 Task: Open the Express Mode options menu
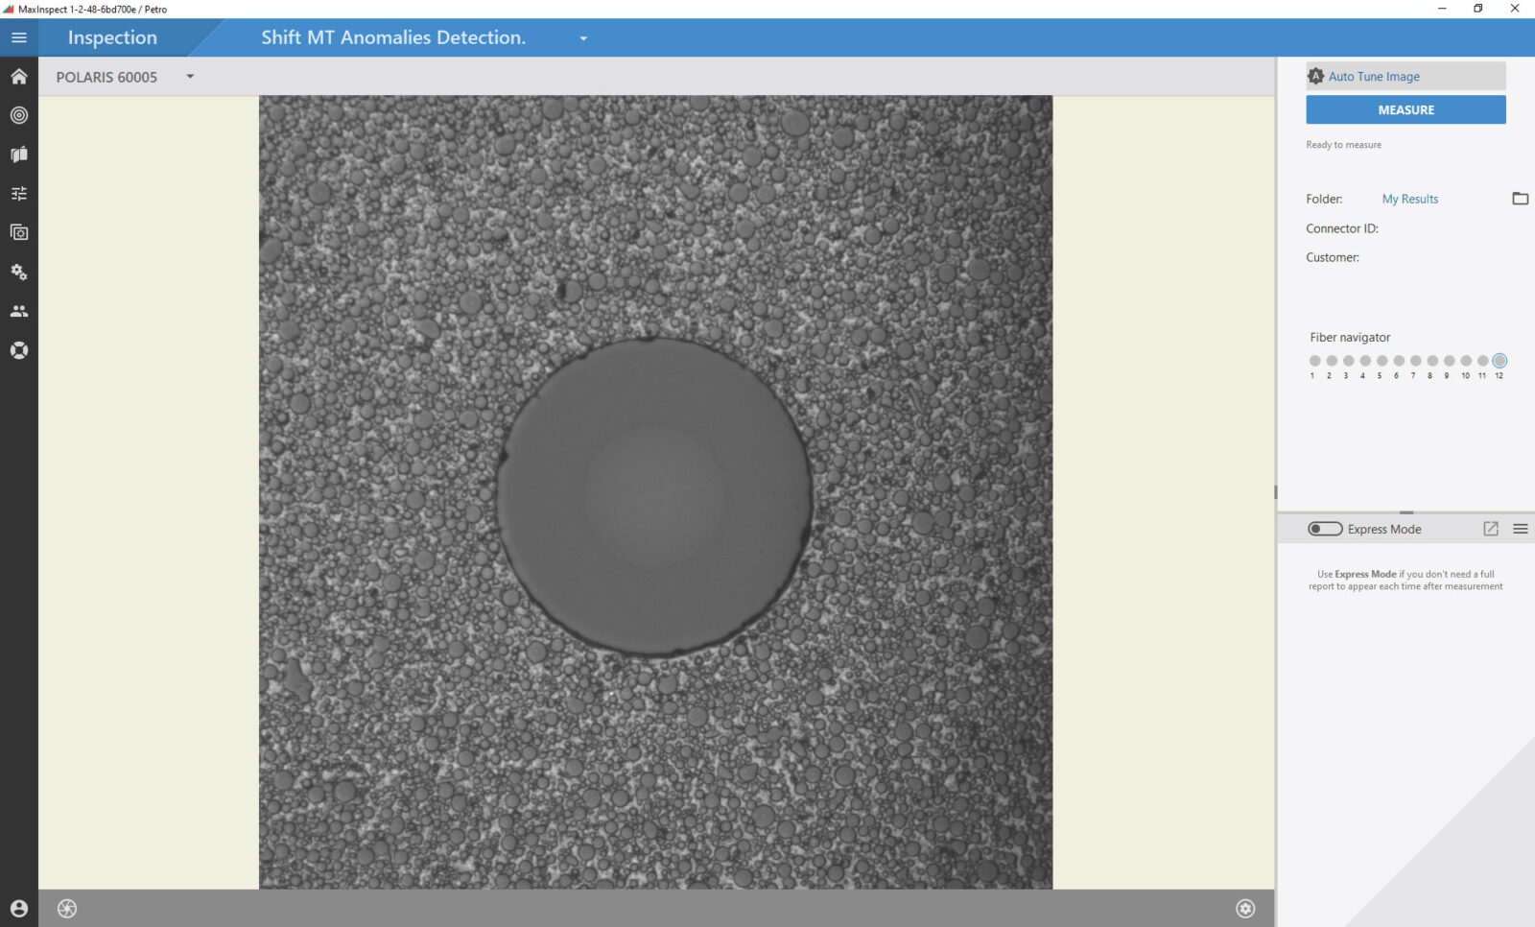point(1521,528)
